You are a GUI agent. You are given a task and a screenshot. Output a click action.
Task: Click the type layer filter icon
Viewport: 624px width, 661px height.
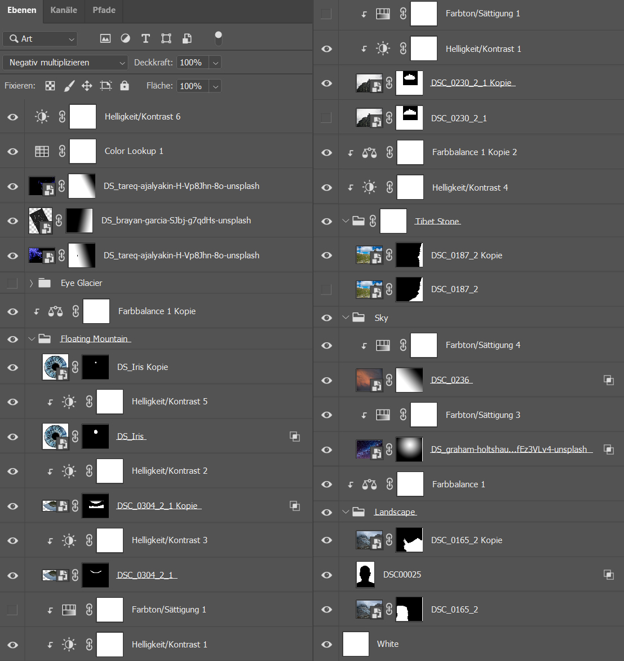point(145,38)
